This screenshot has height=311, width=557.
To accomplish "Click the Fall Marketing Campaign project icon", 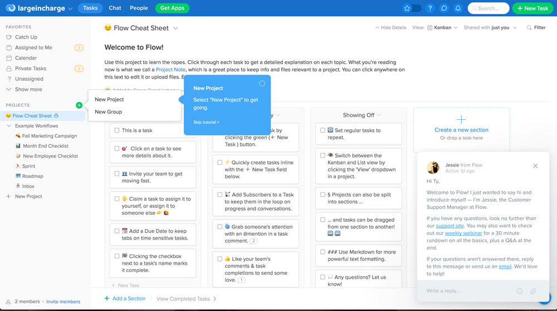I will [x=18, y=136].
